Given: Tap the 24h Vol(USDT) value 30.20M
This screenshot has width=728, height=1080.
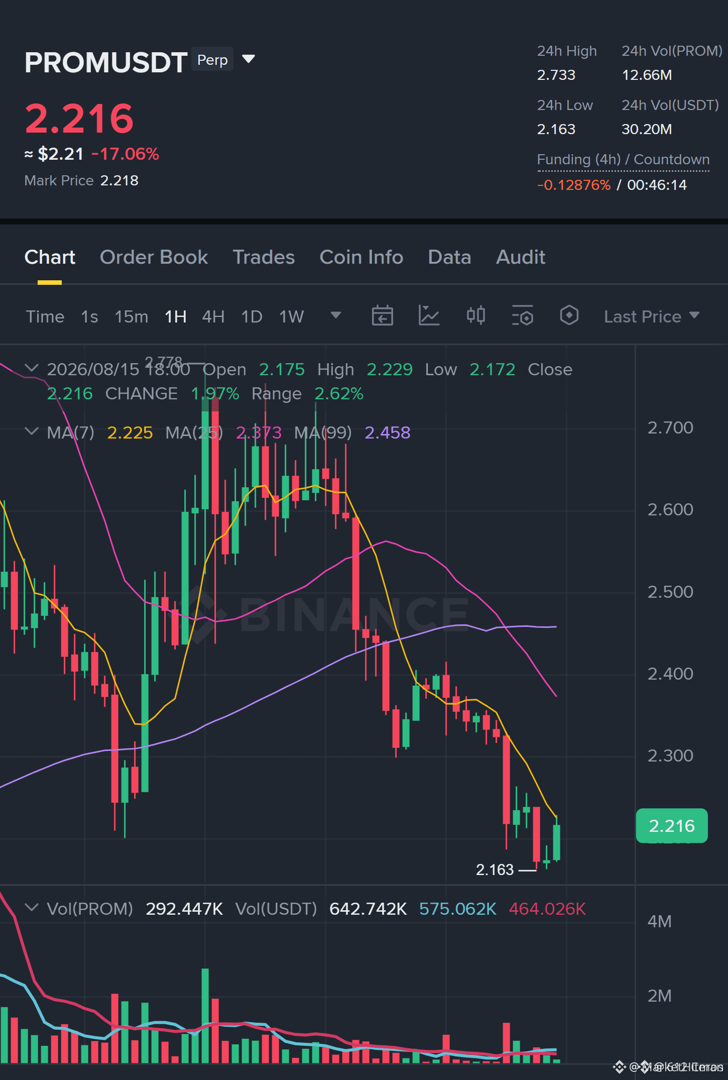Looking at the screenshot, I should (x=647, y=129).
